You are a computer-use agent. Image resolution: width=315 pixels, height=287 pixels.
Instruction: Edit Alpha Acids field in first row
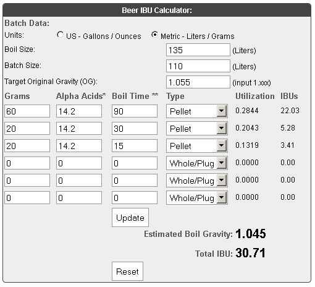pyautogui.click(x=79, y=111)
